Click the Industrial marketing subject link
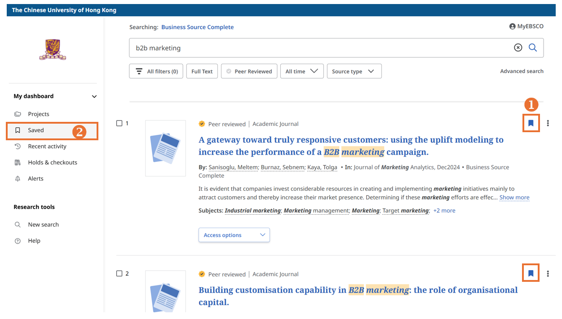This screenshot has width=562, height=319. 252,211
